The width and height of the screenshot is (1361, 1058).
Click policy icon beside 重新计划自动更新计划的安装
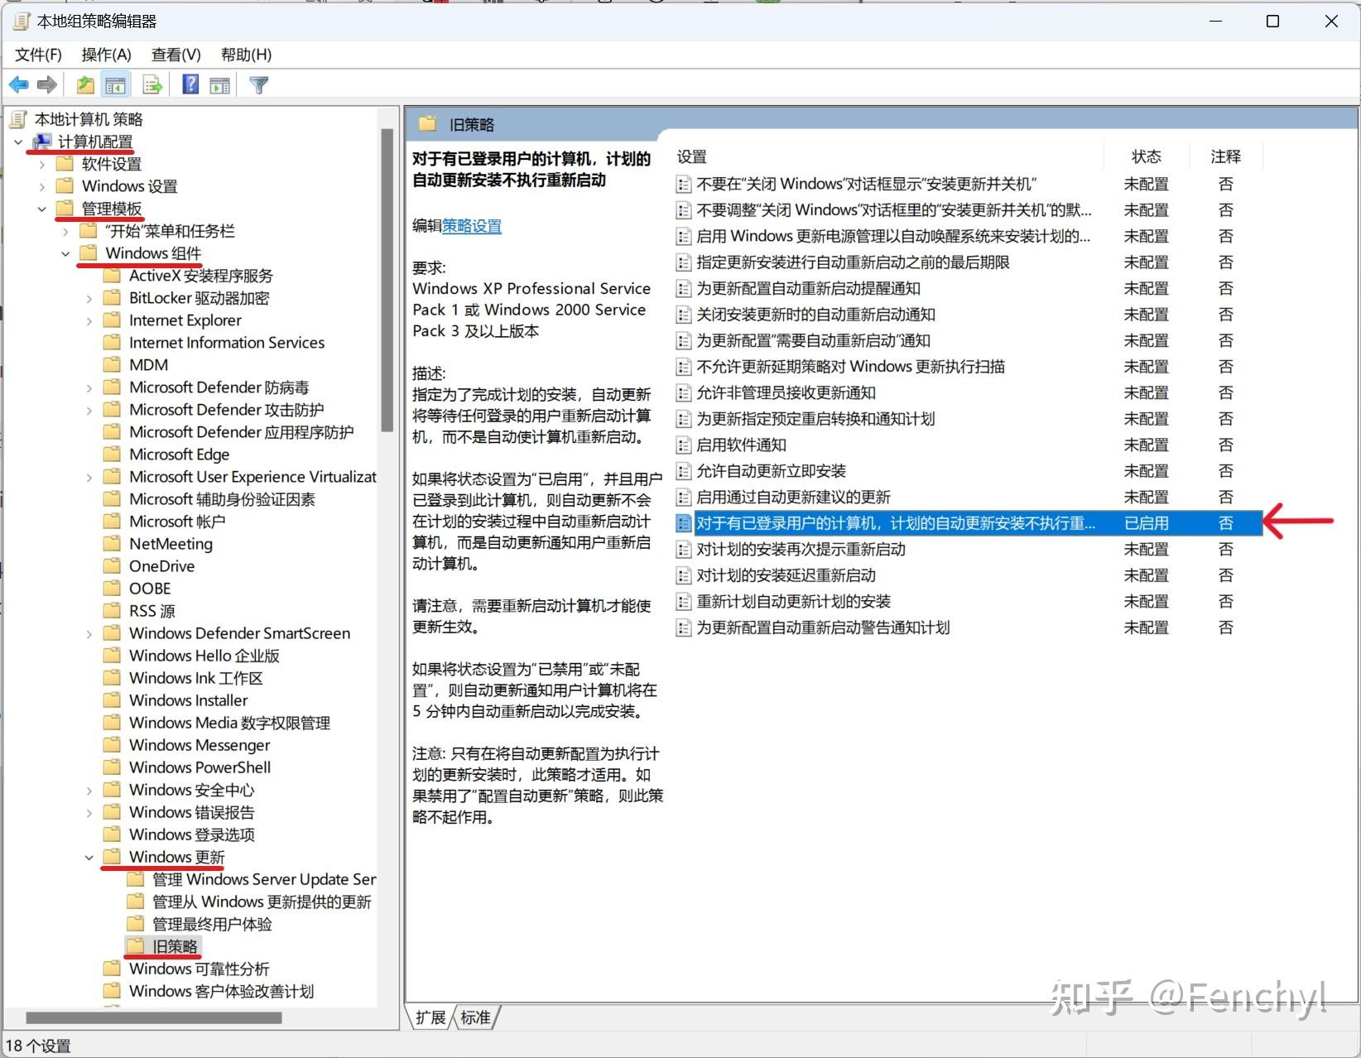(x=684, y=602)
